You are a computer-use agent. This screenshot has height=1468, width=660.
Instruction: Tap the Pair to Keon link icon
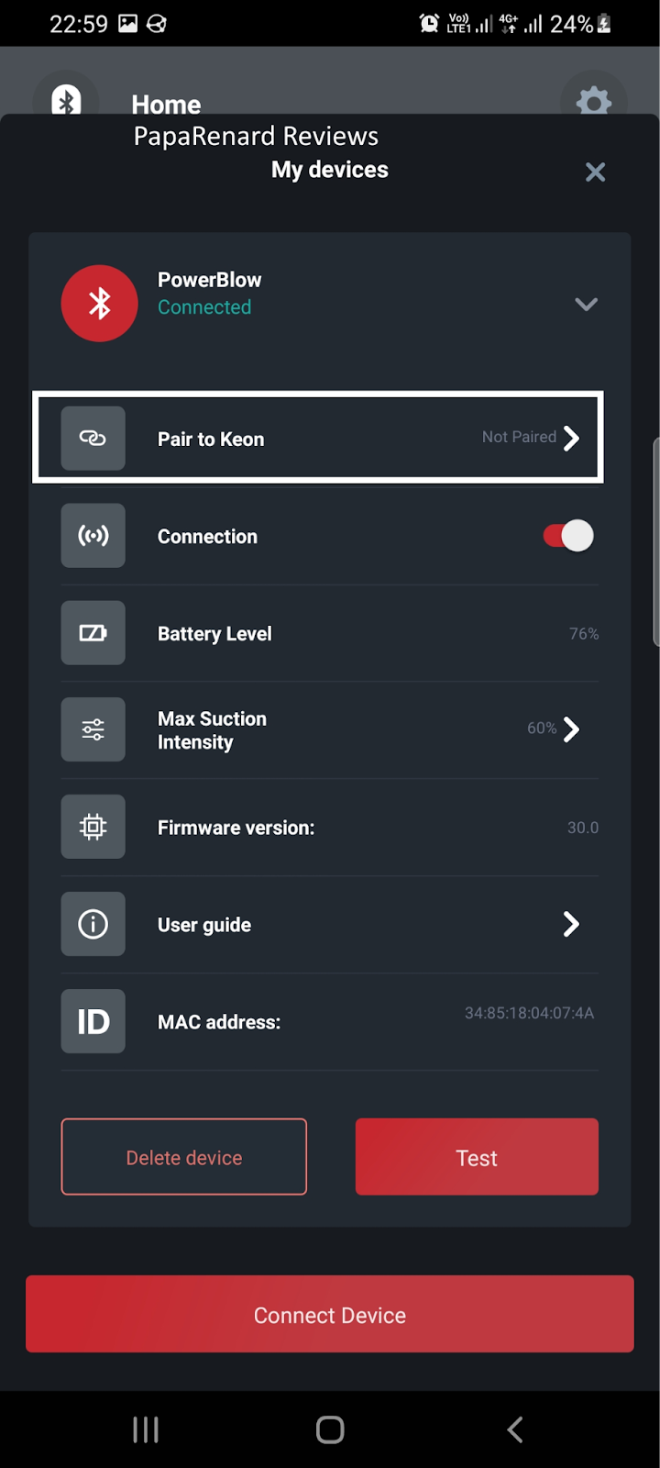pyautogui.click(x=93, y=439)
